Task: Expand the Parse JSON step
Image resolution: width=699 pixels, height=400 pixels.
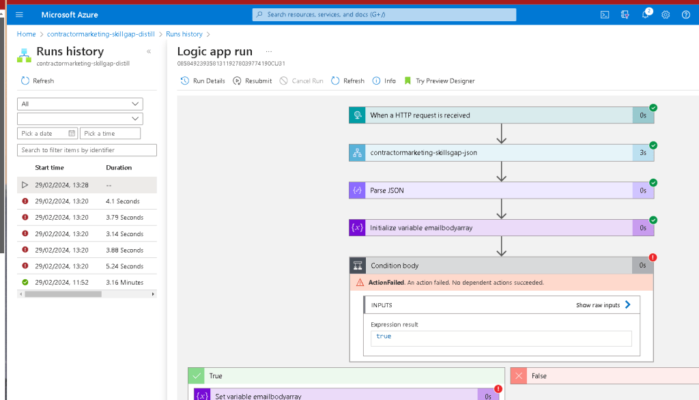Action: (x=501, y=190)
